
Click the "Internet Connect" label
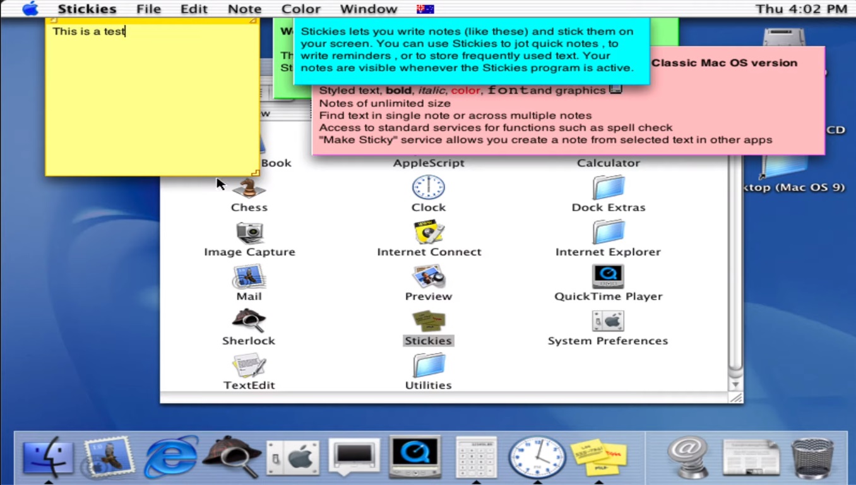pyautogui.click(x=429, y=252)
